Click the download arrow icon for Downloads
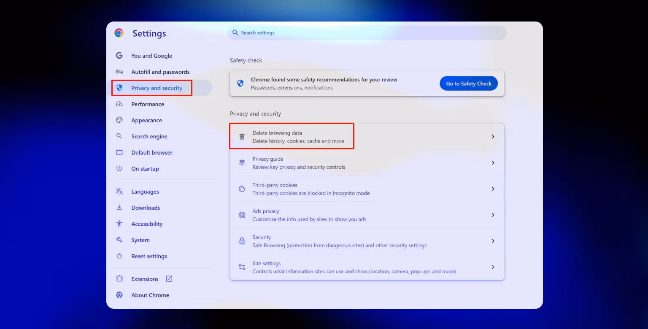 [x=119, y=208]
